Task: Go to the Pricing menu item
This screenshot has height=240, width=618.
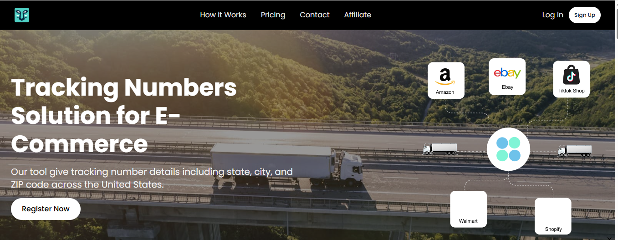Action: click(273, 15)
